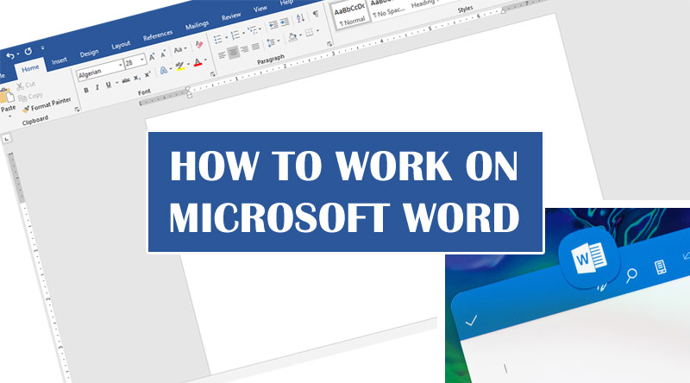Screen dimensions: 690x383
Task: Click the Numbering list icon
Action: coord(235,35)
